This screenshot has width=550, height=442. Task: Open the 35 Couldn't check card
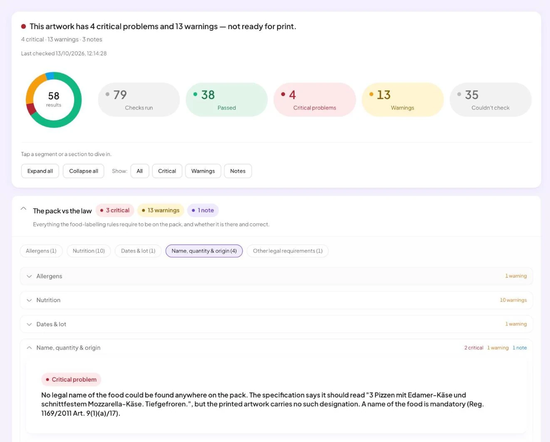click(491, 100)
